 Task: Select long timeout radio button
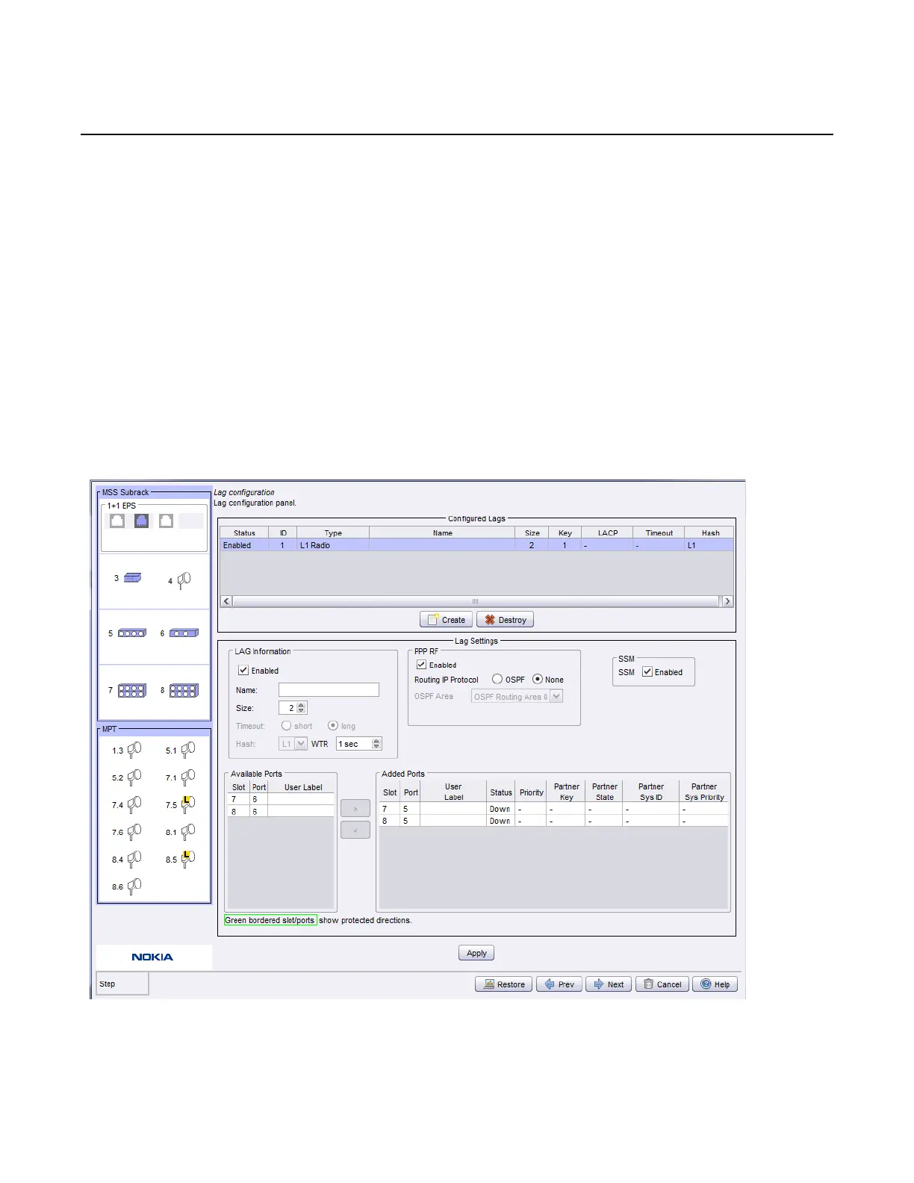click(333, 725)
